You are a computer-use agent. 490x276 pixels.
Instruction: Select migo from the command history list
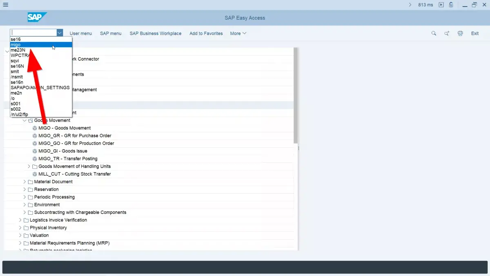coord(41,45)
